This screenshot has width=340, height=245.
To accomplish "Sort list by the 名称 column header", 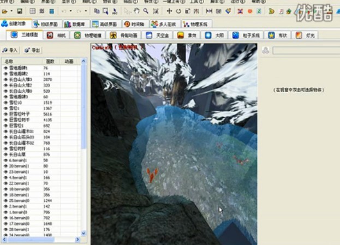I will click(x=22, y=62).
